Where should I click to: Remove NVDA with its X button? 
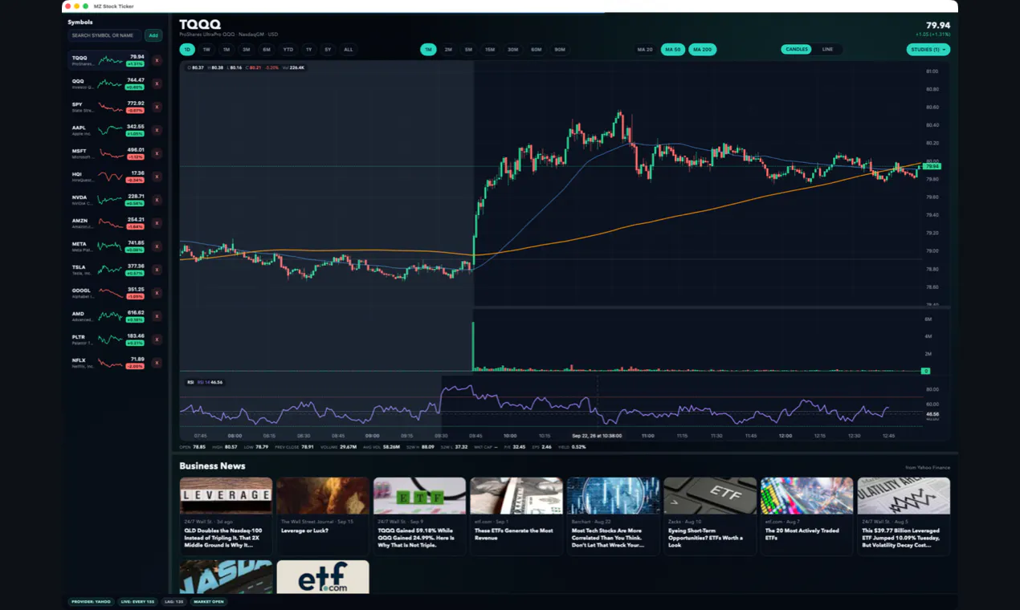coord(157,200)
